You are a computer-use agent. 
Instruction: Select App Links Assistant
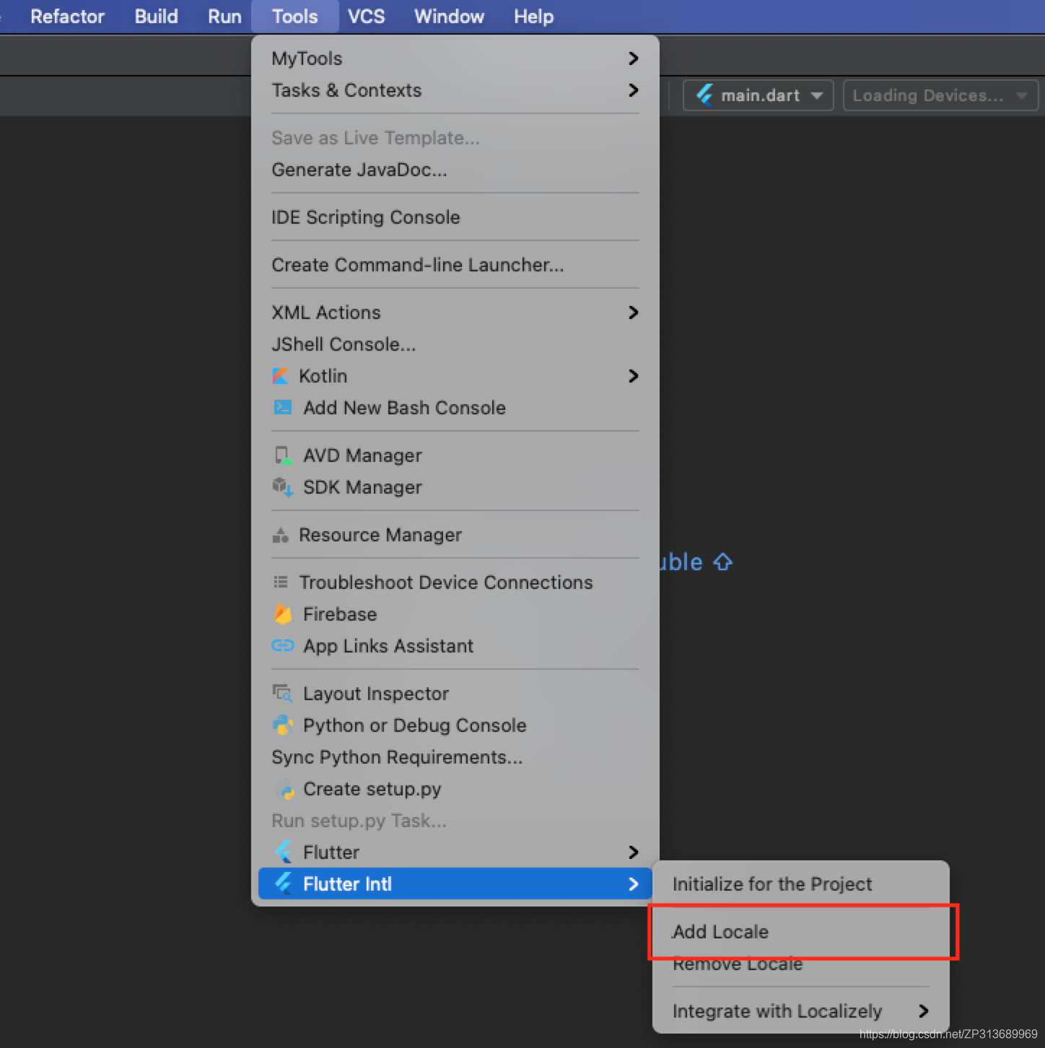455,646
